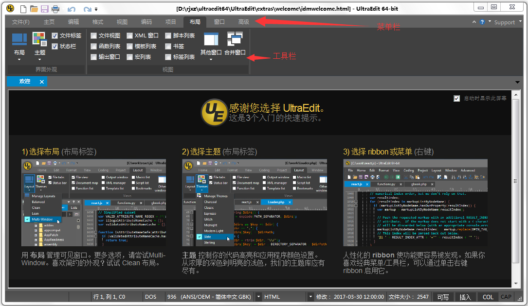This screenshot has height=306, width=528.
Task: Open the help question mark icon
Action: (482, 22)
